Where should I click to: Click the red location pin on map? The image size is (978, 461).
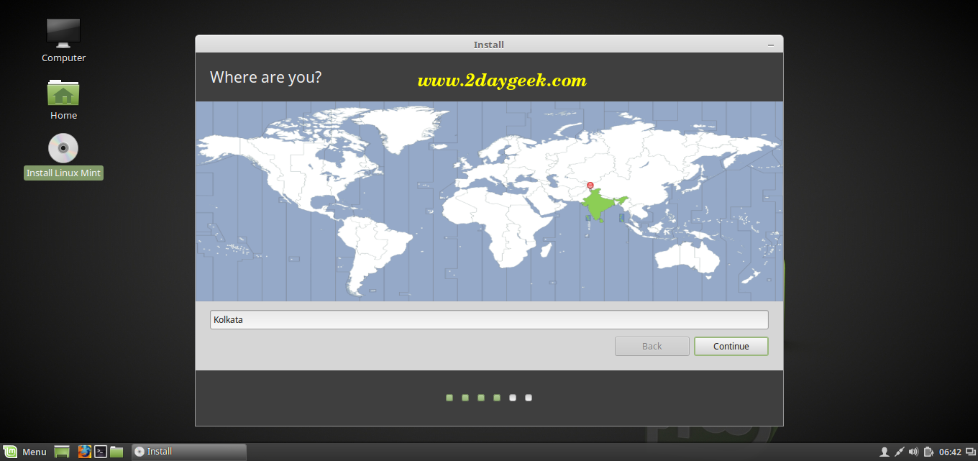click(x=590, y=186)
